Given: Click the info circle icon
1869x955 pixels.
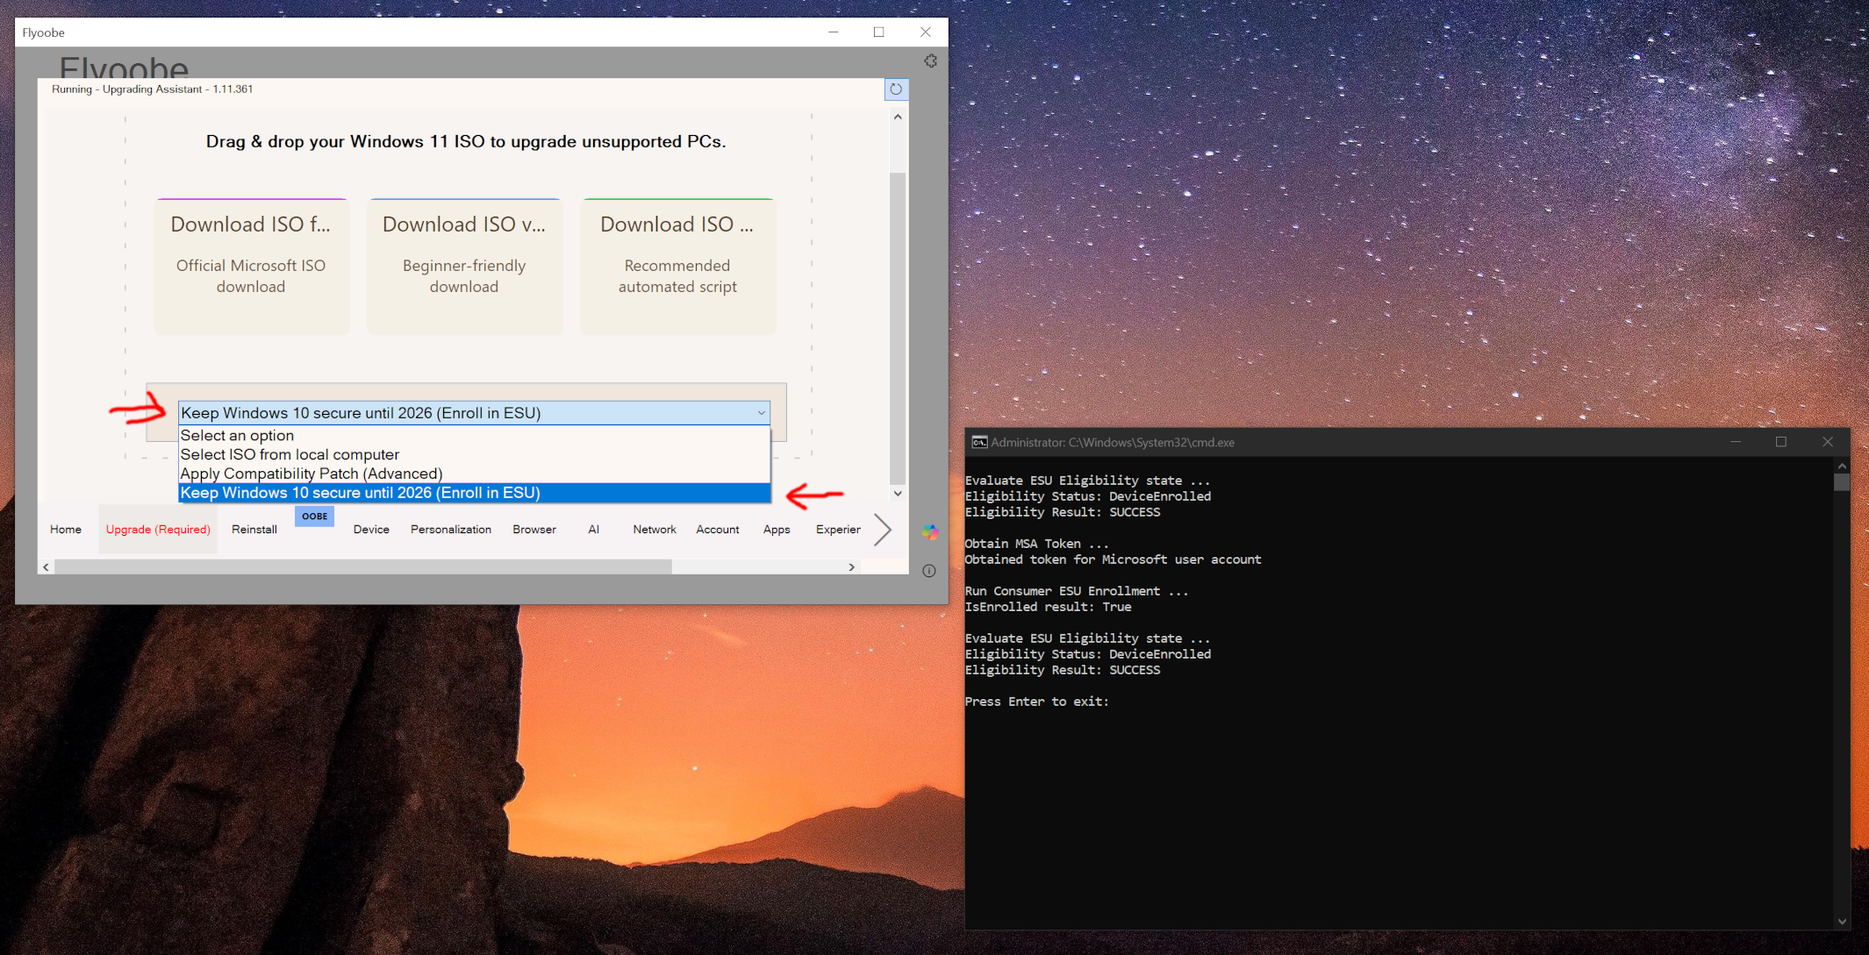Looking at the screenshot, I should [929, 571].
